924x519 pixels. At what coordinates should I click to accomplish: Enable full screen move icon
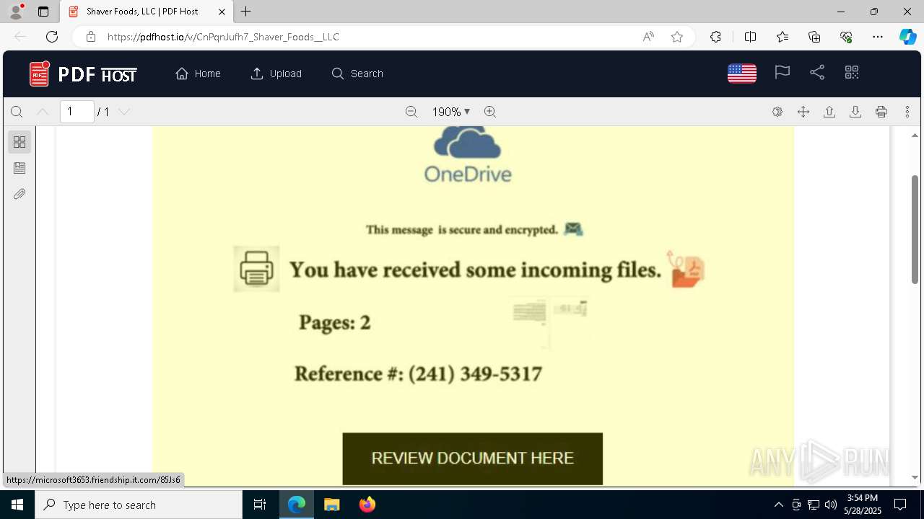(803, 112)
